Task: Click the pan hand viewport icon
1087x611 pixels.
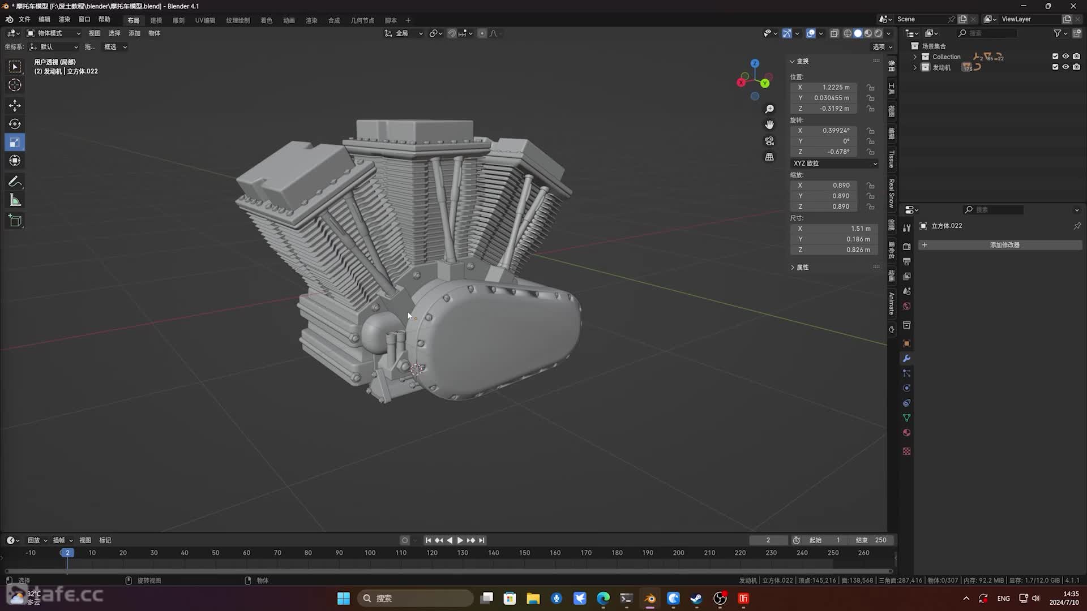Action: point(769,125)
